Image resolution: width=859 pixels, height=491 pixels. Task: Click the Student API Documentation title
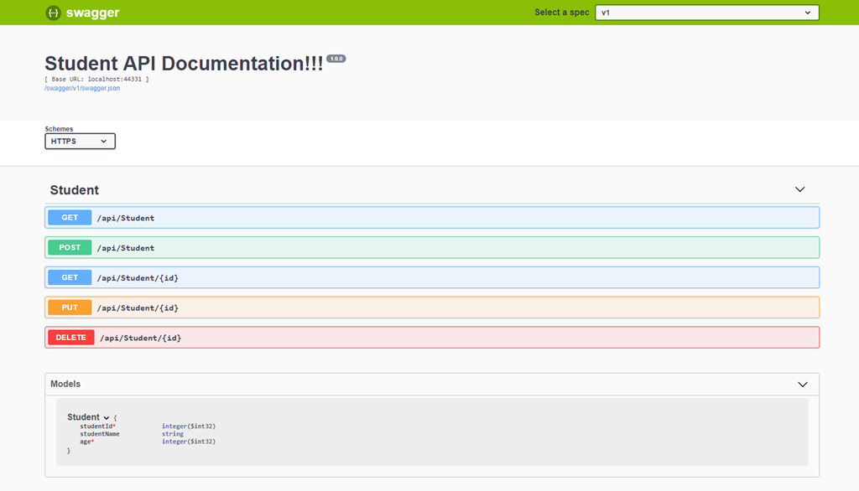tap(184, 64)
